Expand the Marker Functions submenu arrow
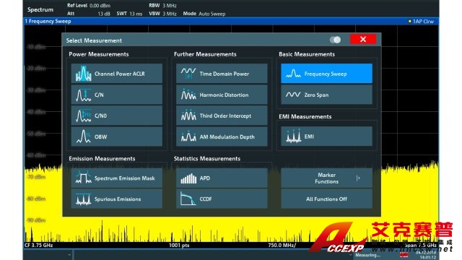Screen dimensions: 462x260 pyautogui.click(x=358, y=178)
